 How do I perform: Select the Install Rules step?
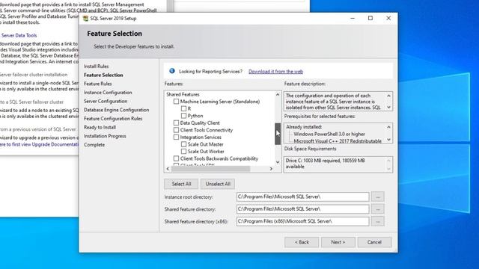point(97,67)
